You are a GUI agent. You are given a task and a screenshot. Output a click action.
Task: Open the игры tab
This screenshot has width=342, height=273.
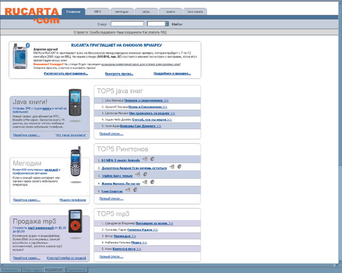point(146,12)
